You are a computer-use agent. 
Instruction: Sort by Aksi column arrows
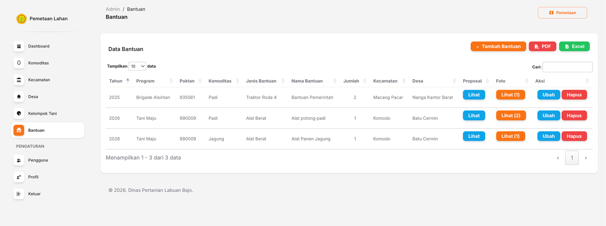coord(587,81)
